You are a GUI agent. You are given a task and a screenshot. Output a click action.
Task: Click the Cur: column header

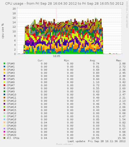pyautogui.click(x=40, y=61)
